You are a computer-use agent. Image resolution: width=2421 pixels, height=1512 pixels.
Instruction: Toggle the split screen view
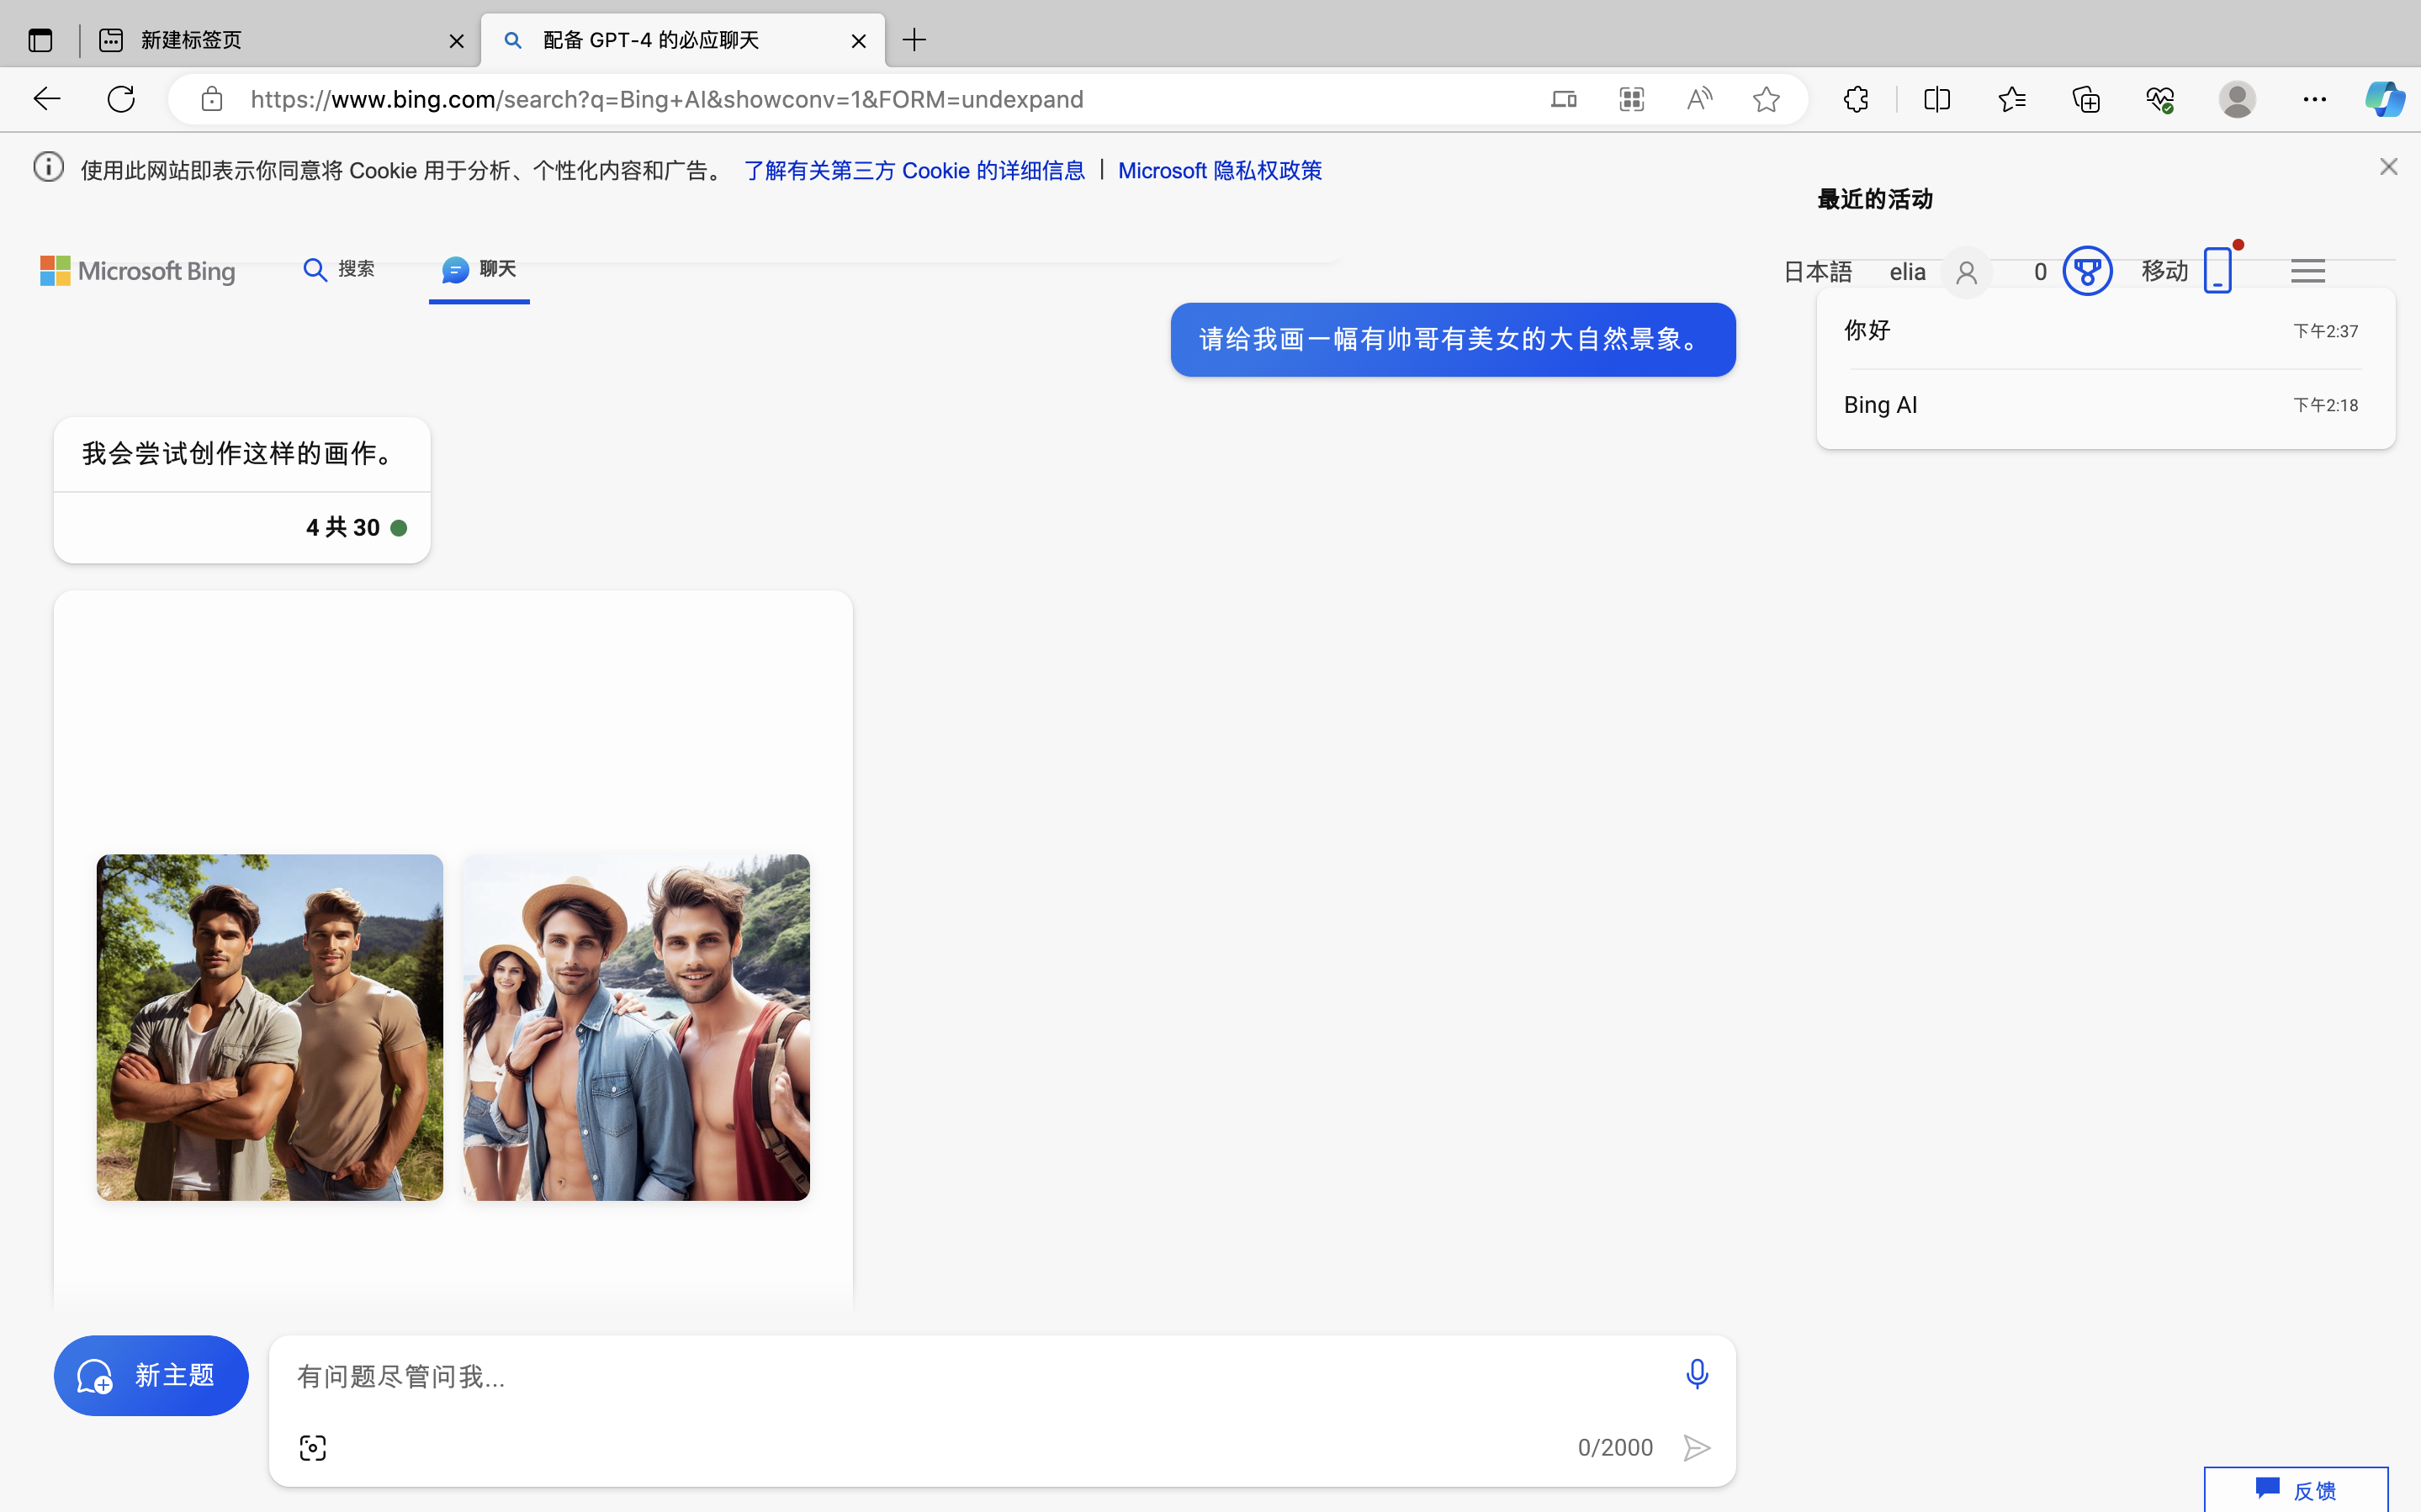(x=1937, y=99)
